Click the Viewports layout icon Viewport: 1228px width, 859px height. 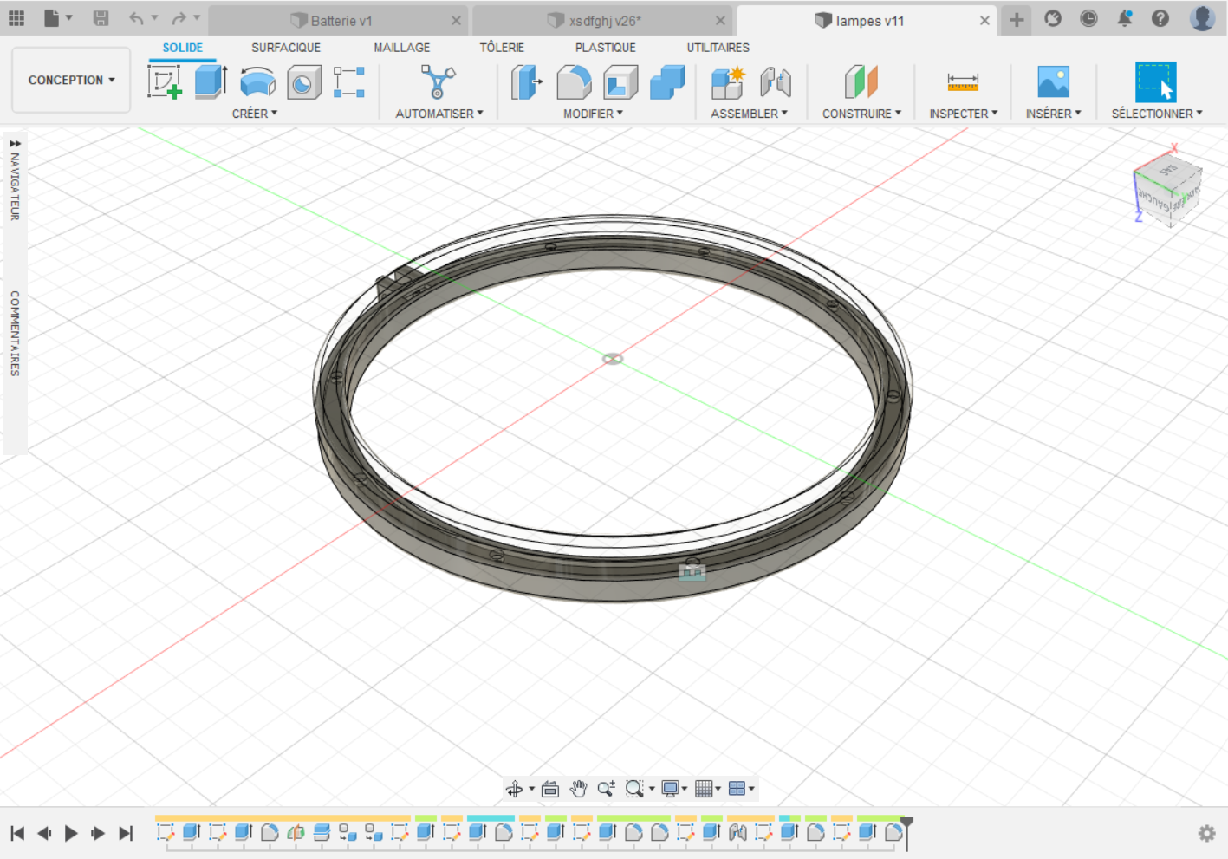coord(737,789)
